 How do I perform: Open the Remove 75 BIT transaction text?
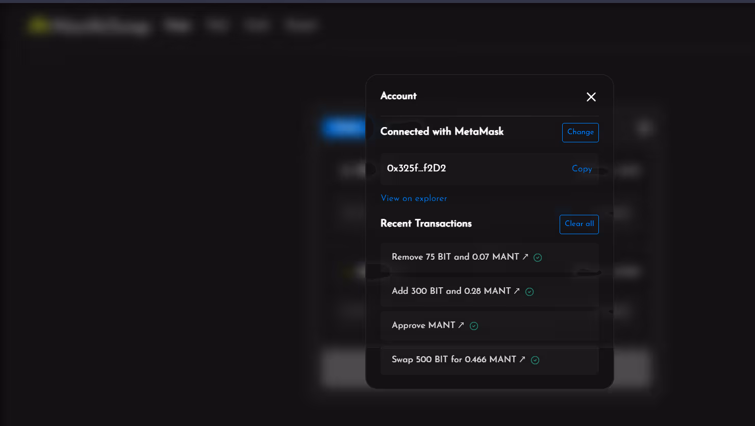455,257
